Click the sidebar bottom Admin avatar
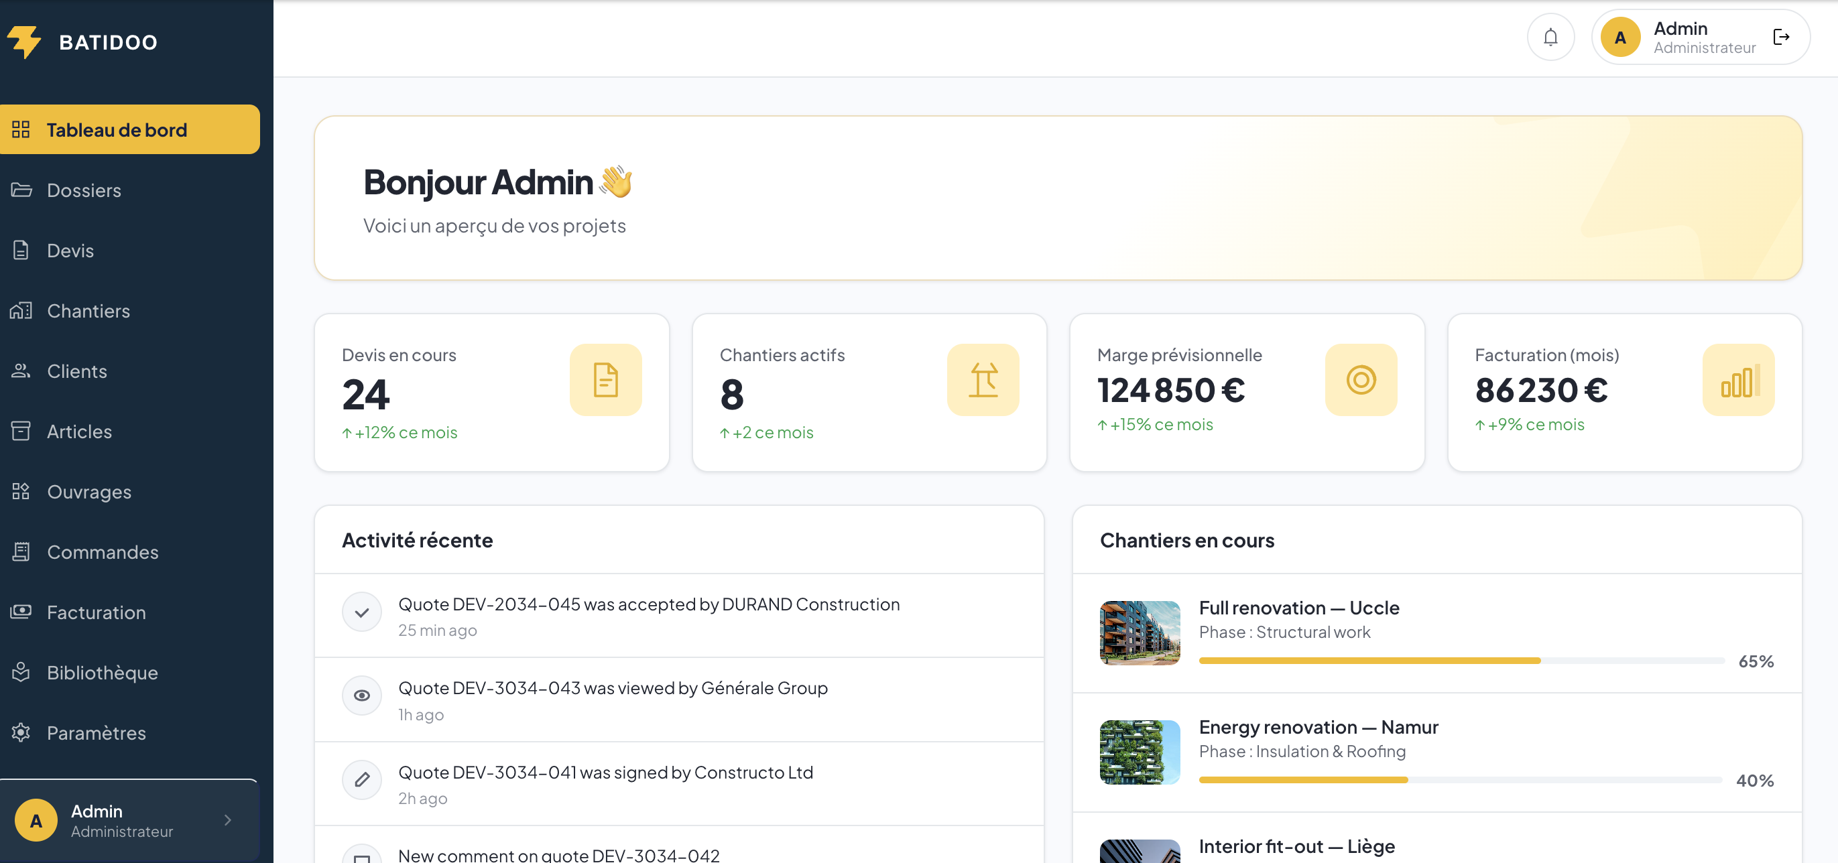Image resolution: width=1838 pixels, height=863 pixels. [x=36, y=820]
